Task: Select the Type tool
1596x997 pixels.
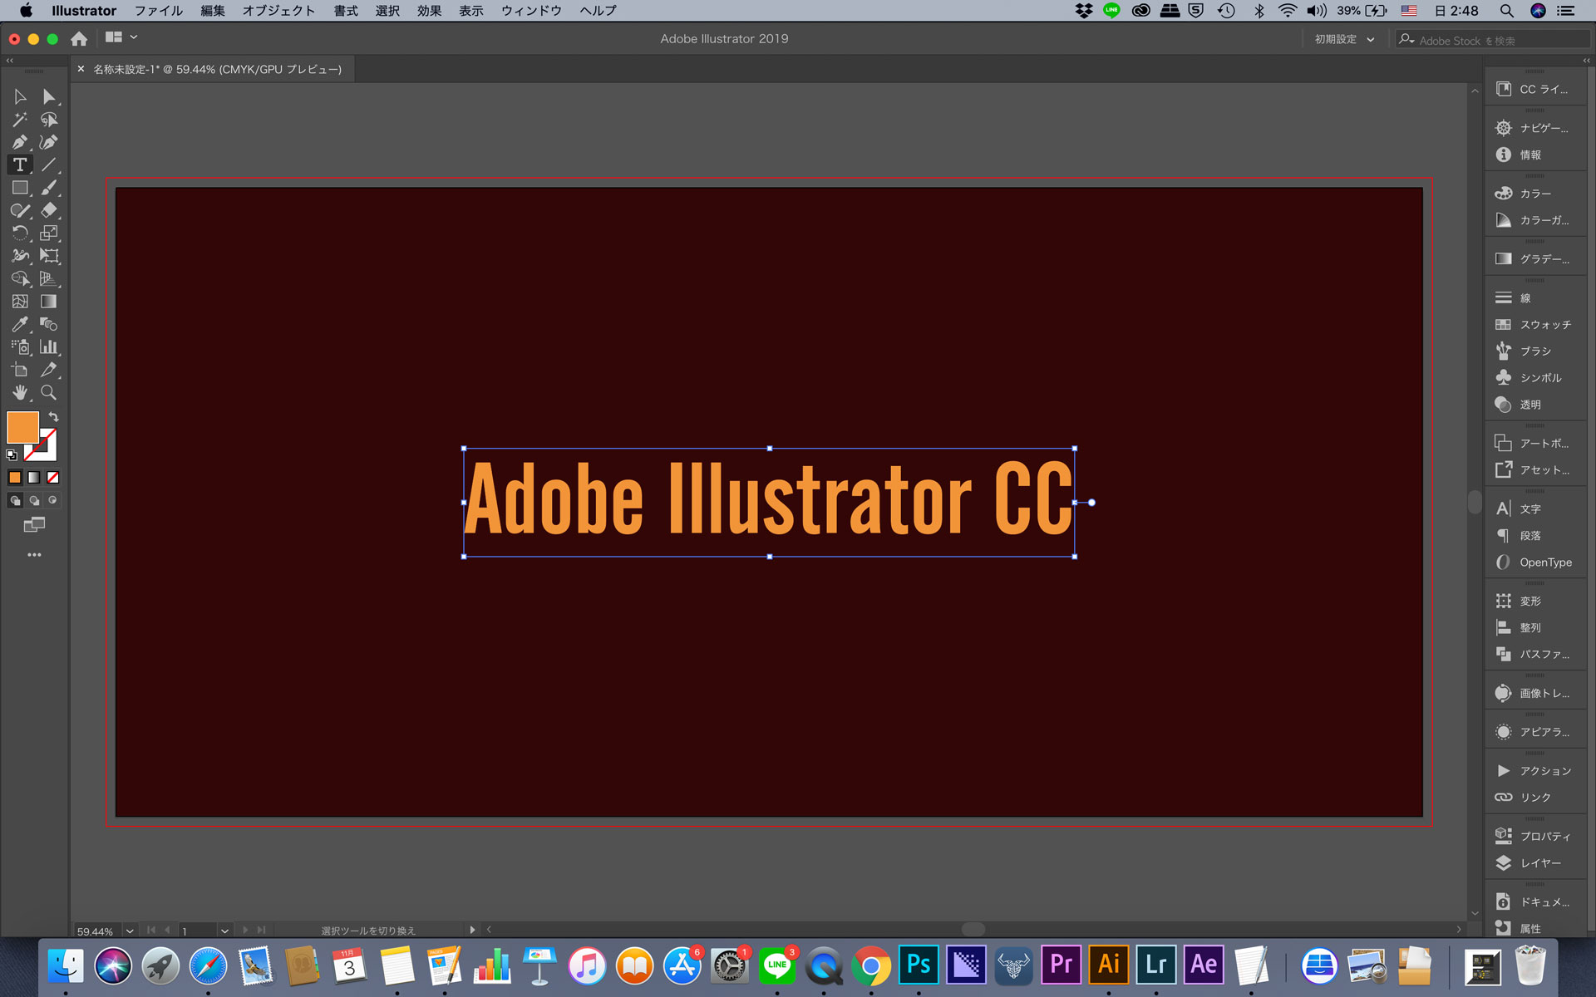Action: 20,165
